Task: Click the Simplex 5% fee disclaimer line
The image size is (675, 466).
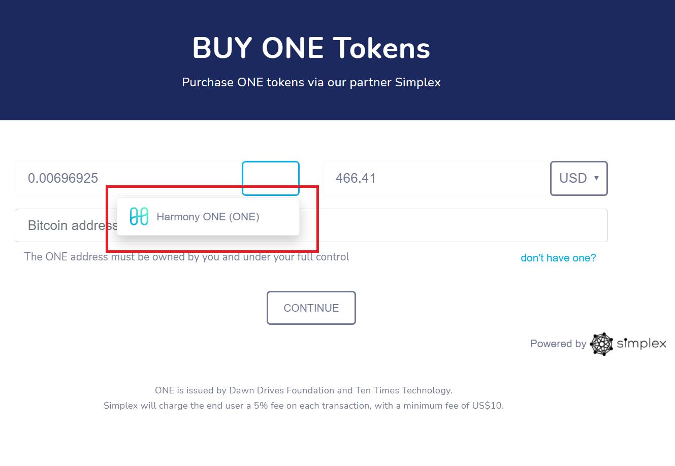Action: [x=304, y=406]
